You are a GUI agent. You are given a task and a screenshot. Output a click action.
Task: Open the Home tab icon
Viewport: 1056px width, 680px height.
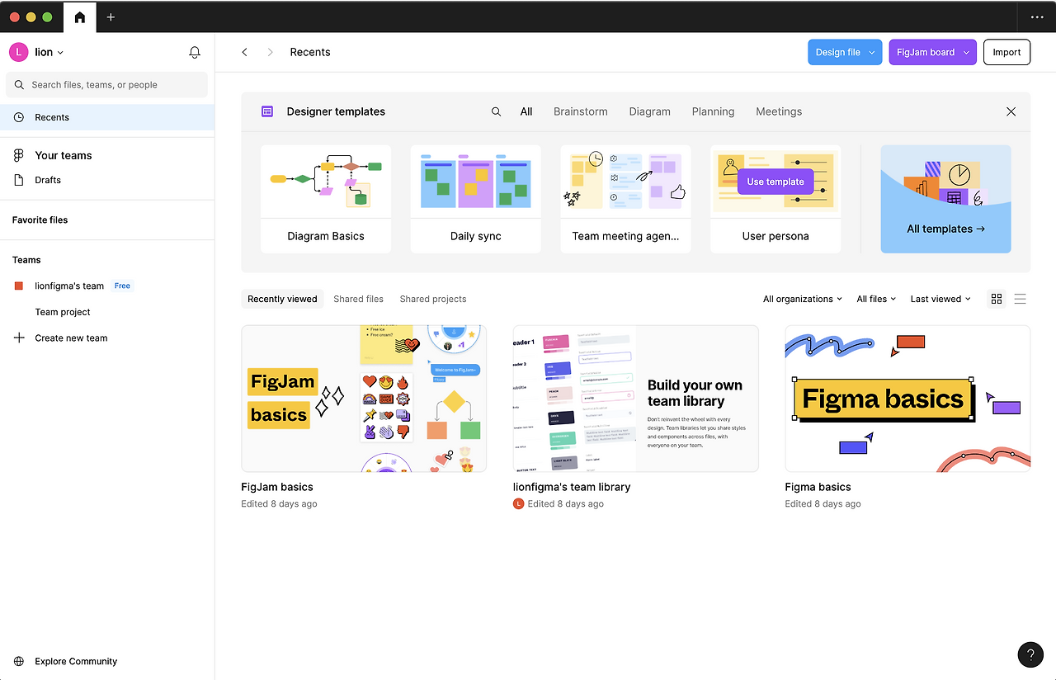(x=80, y=17)
